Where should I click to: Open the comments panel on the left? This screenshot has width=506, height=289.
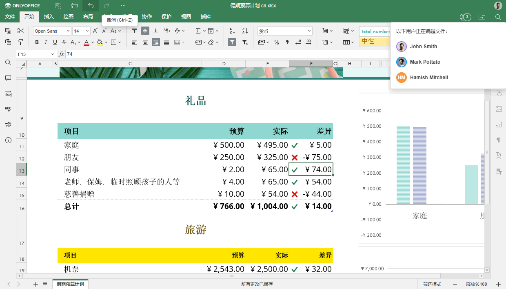point(8,78)
